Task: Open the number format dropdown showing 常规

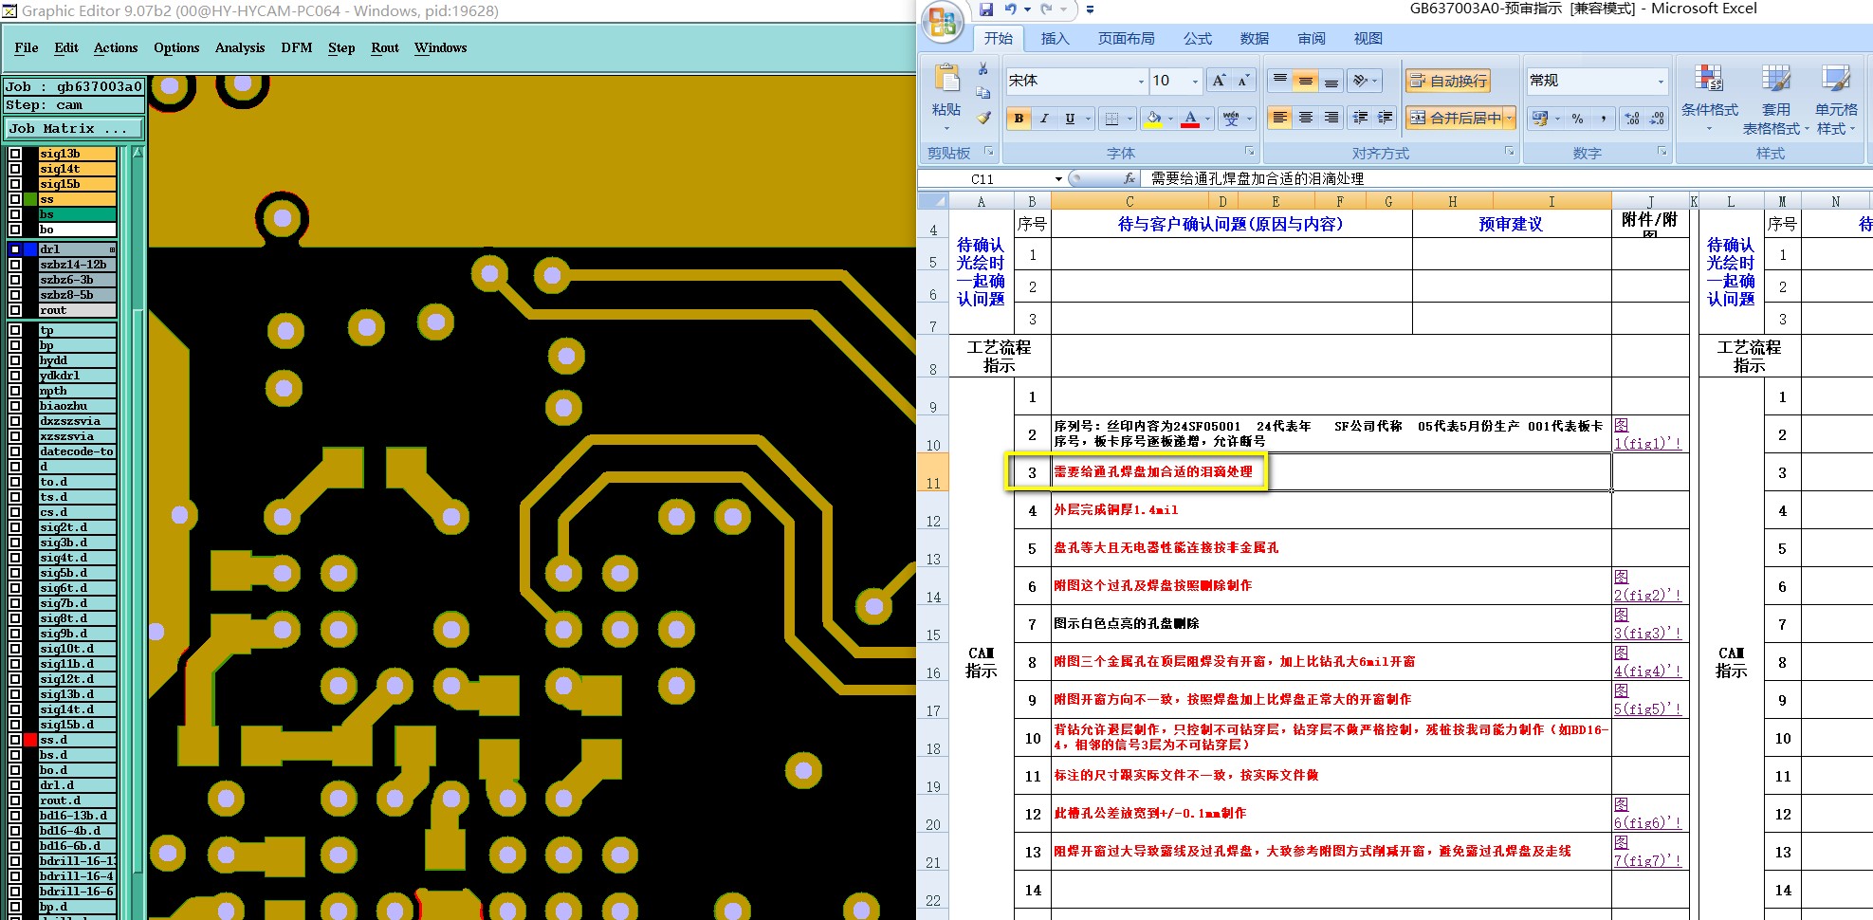Action: click(x=1661, y=82)
